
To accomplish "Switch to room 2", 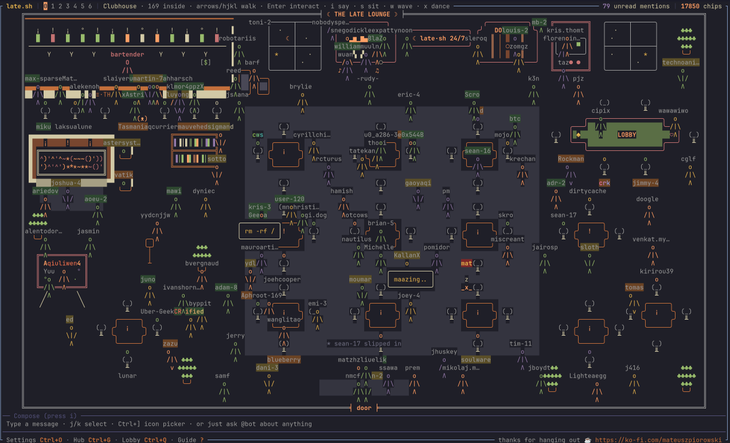I will click(60, 6).
